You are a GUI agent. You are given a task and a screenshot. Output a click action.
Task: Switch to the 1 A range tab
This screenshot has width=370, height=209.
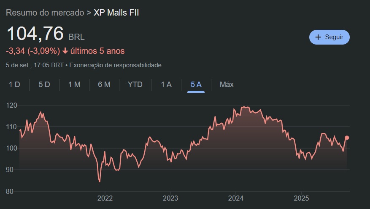click(x=166, y=85)
